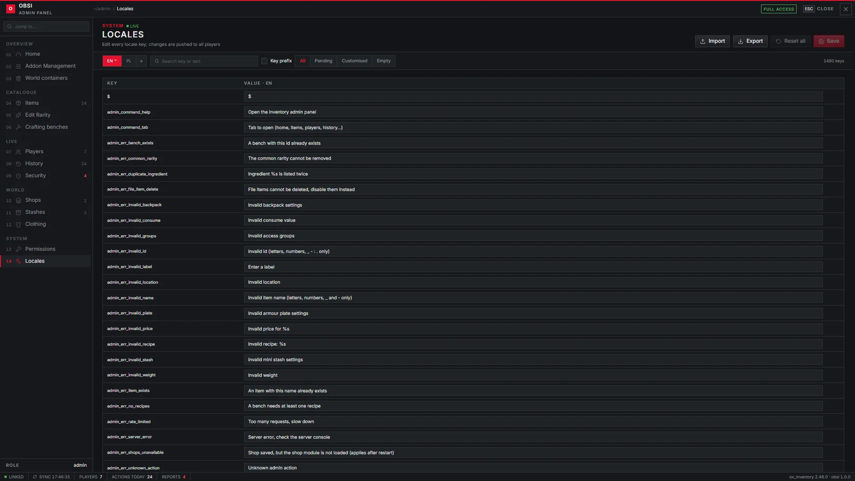Viewport: 855px width, 481px height.
Task: Click ACTIONS TODAY 24 status entry
Action: tap(132, 477)
